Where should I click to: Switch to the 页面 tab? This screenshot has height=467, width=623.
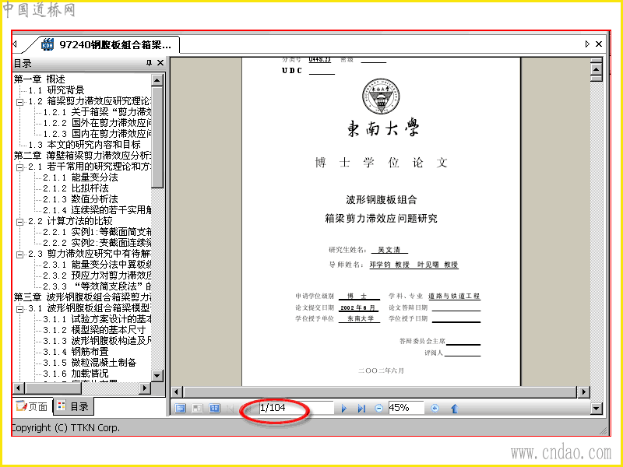coord(32,406)
